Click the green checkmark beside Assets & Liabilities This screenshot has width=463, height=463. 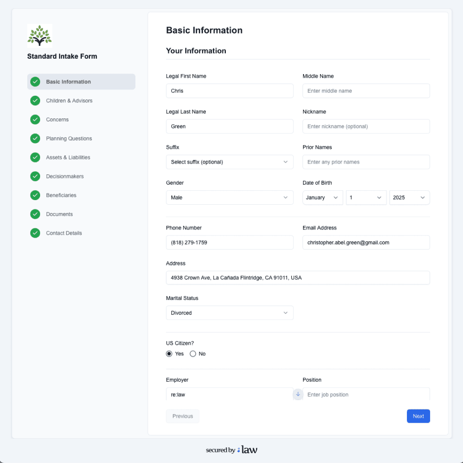(x=35, y=157)
